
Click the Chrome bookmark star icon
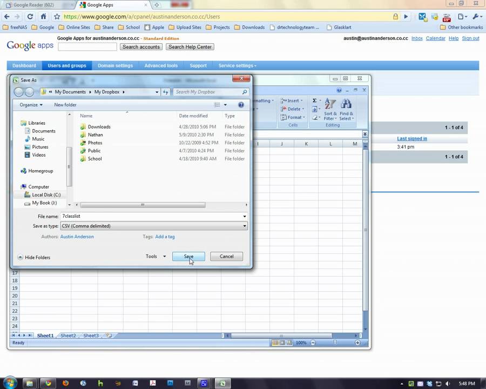[x=57, y=16]
